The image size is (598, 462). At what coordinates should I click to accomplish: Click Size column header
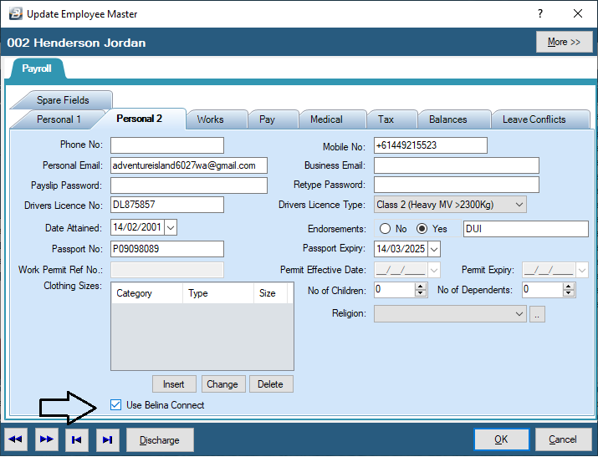(x=270, y=293)
